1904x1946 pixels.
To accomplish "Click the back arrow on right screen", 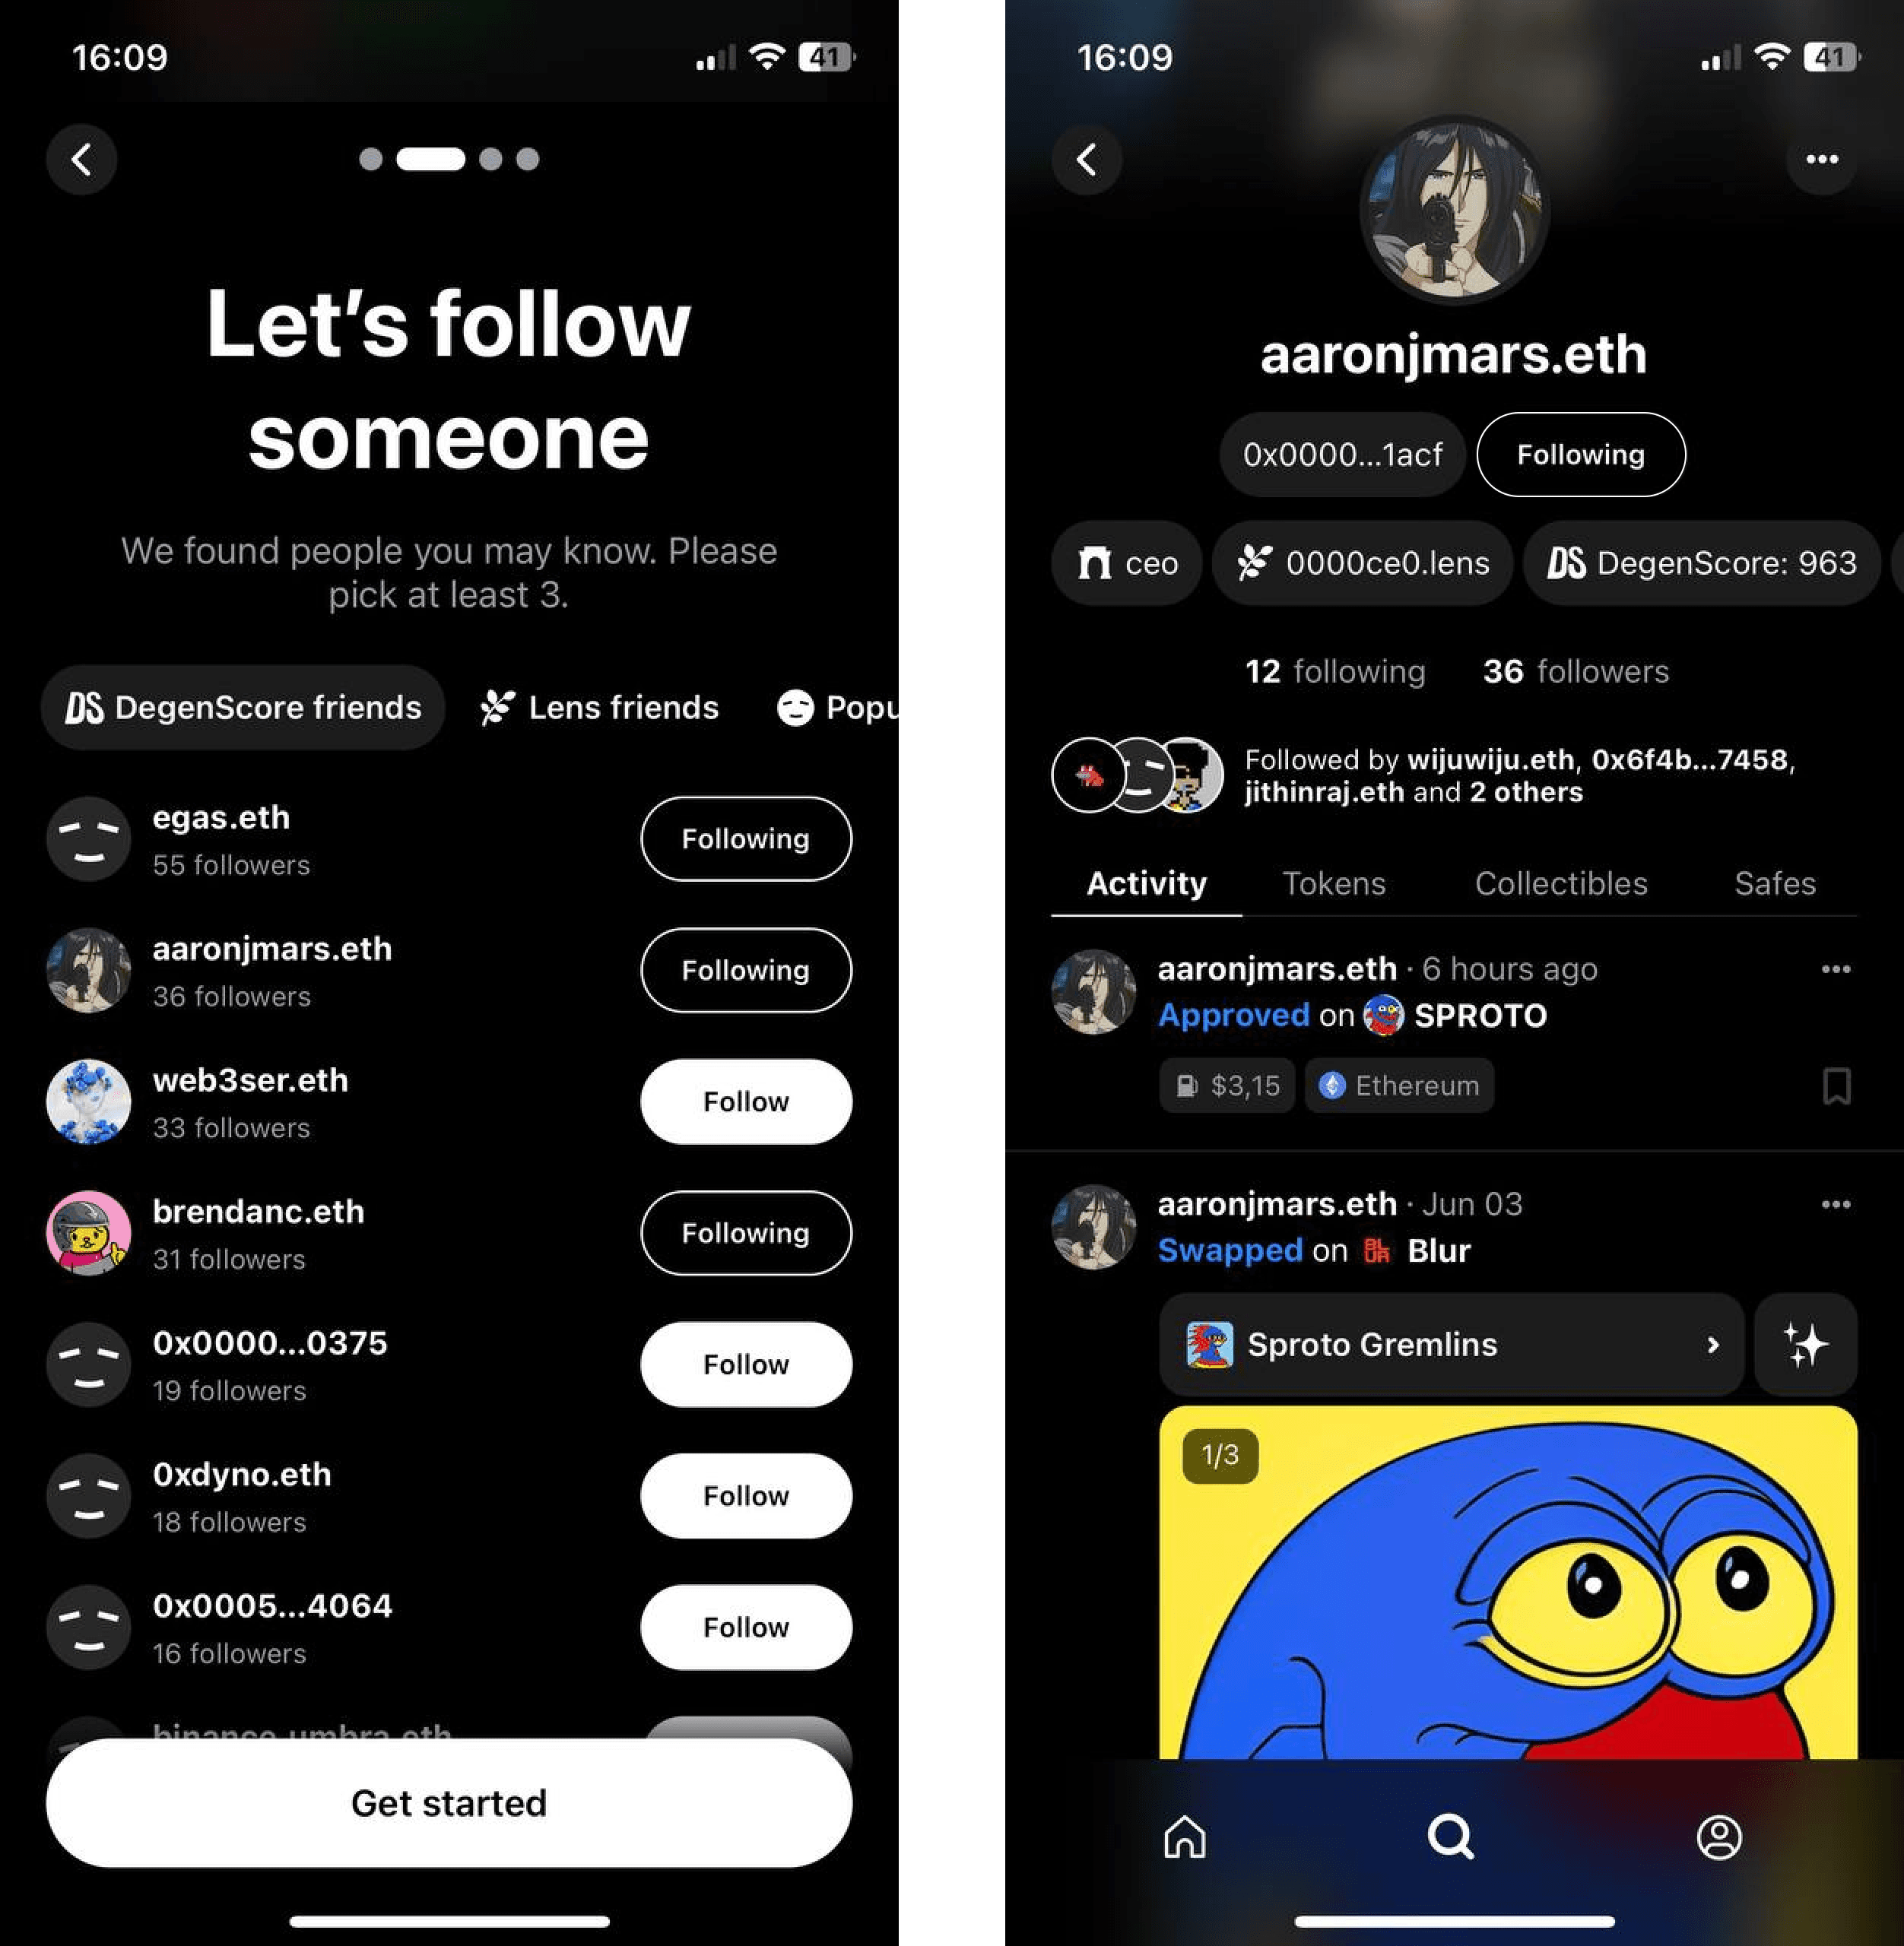I will coord(1090,160).
